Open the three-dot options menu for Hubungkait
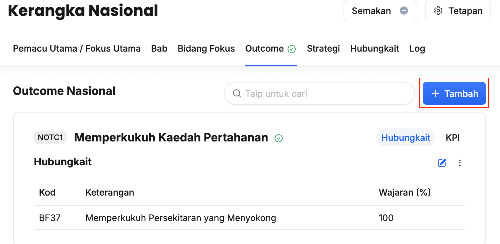500x244 pixels. click(460, 163)
